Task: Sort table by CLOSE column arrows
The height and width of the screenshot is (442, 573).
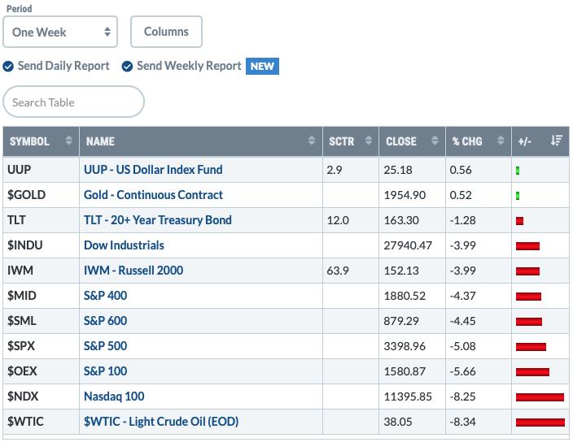Action: pos(435,141)
